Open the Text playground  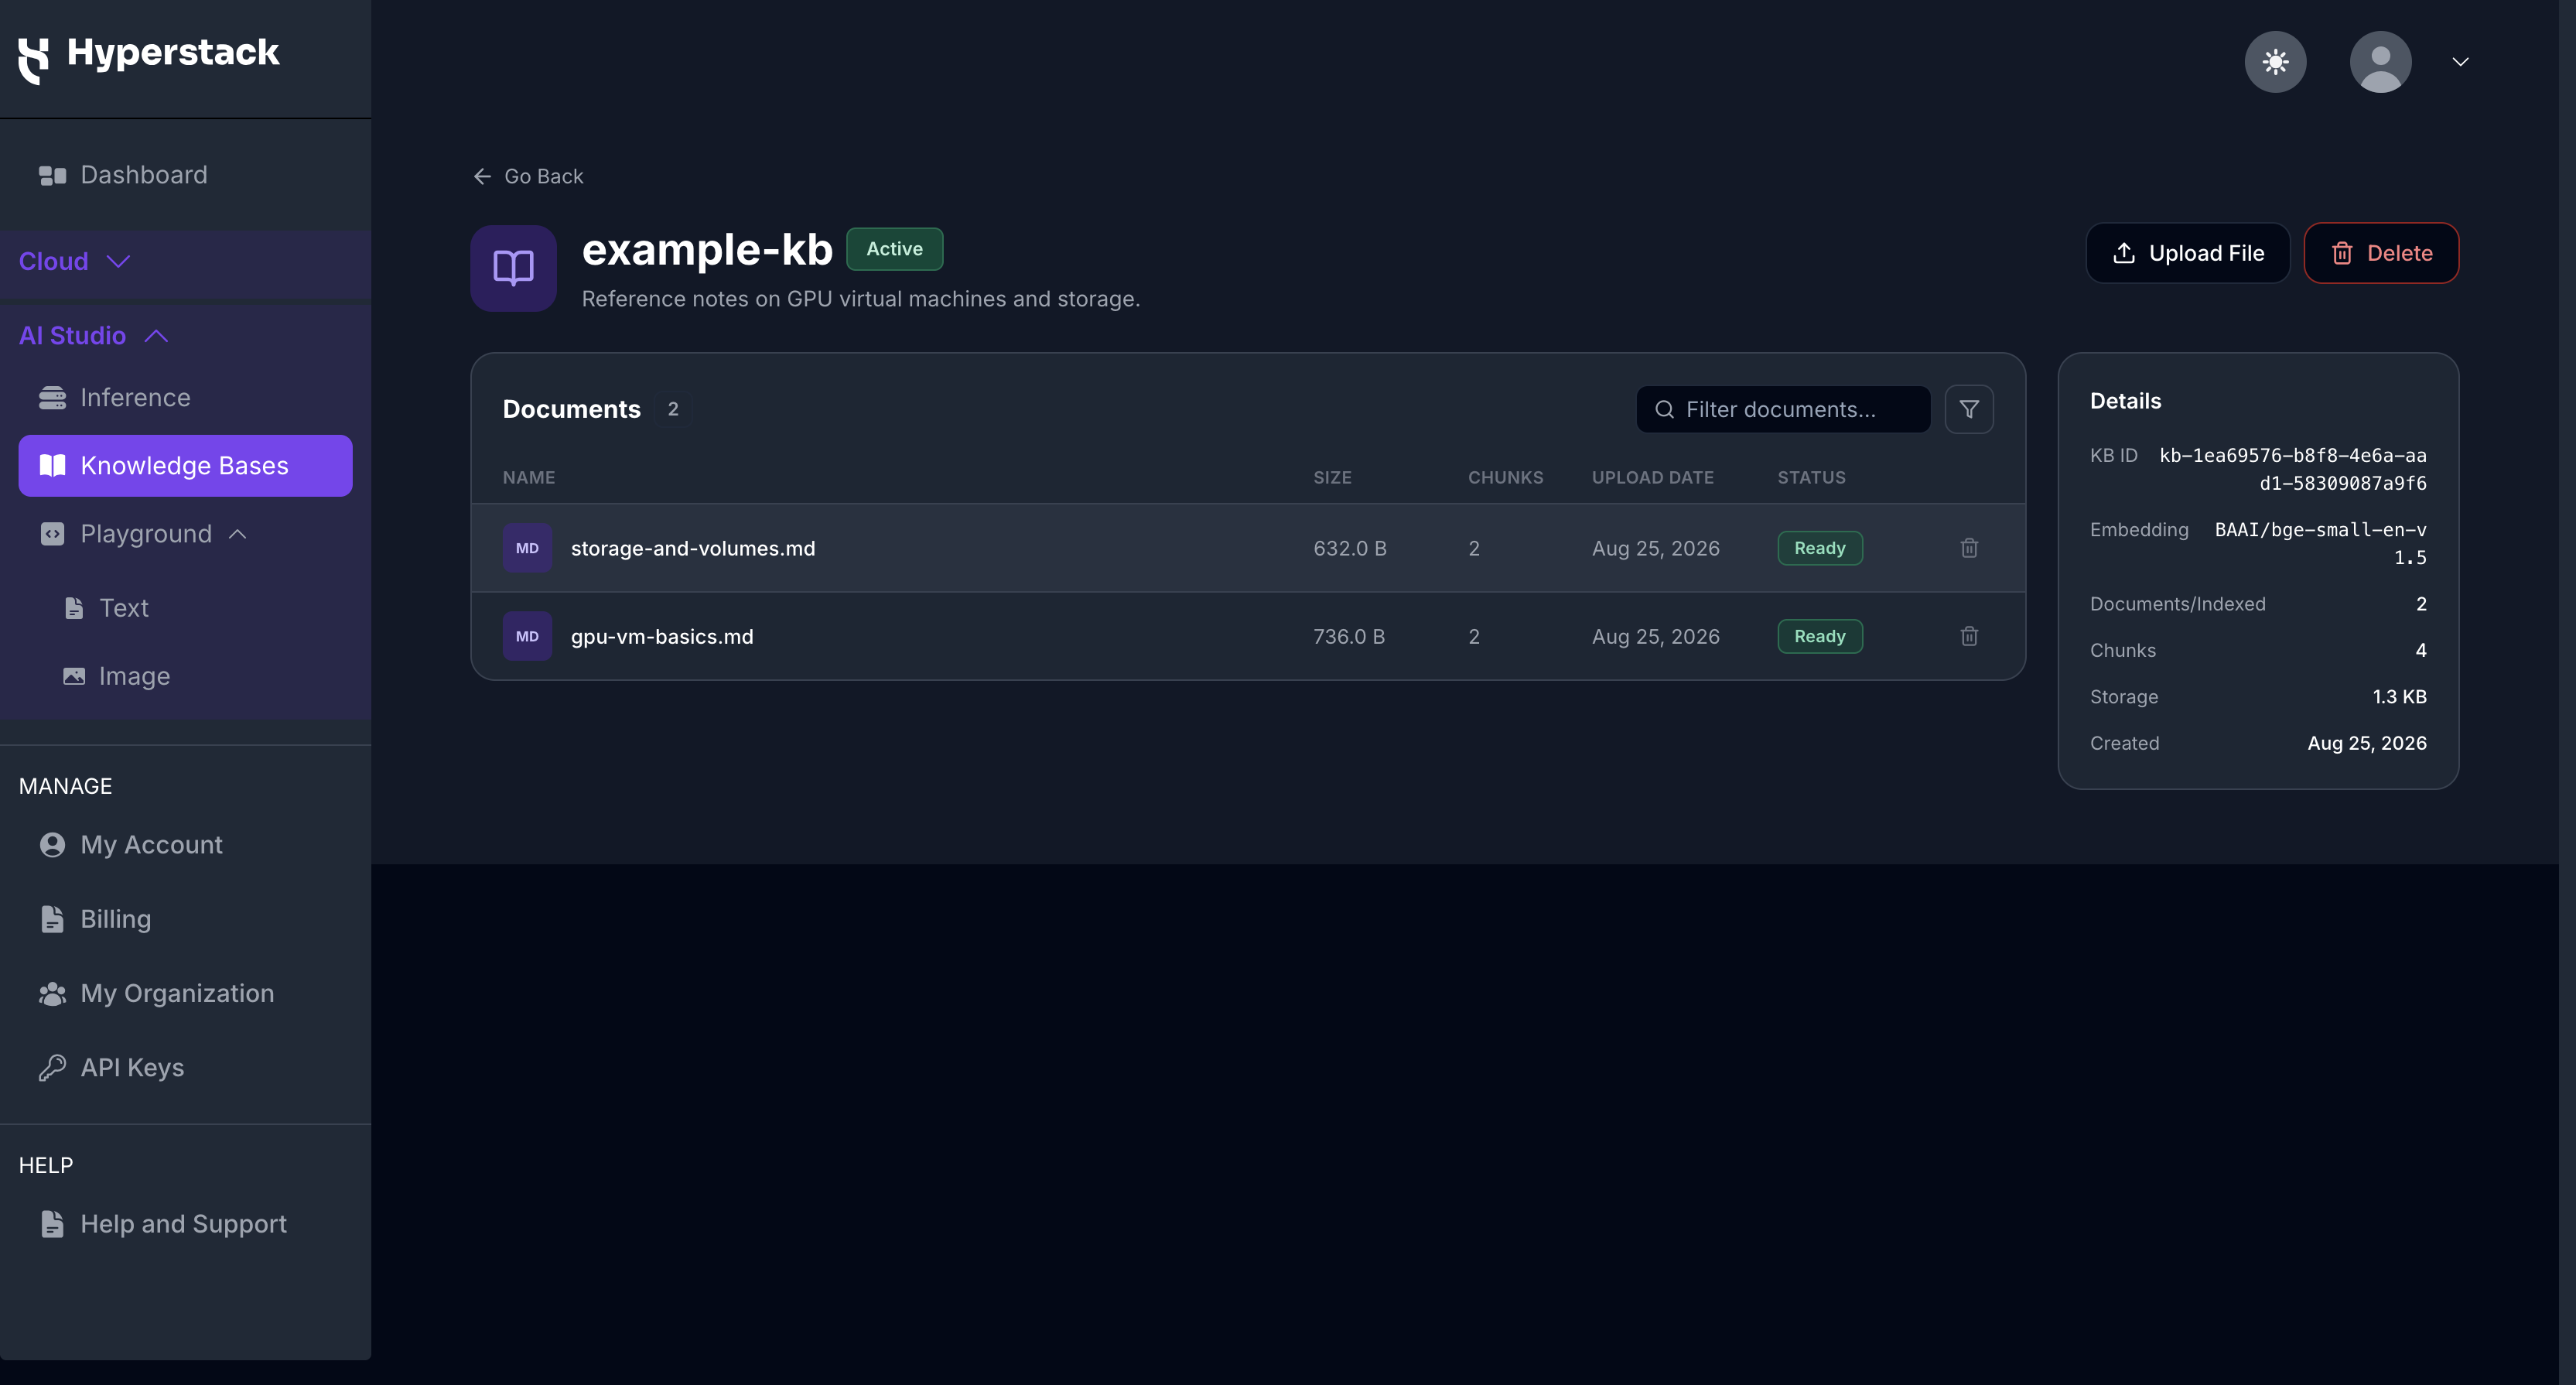124,608
